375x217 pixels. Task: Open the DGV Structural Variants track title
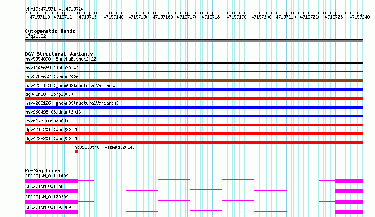click(59, 54)
